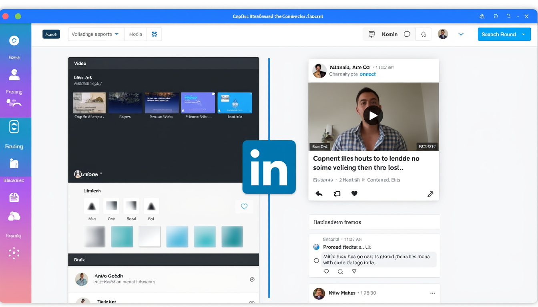Select the Ont preset tile
The image size is (538, 307).
click(x=111, y=206)
